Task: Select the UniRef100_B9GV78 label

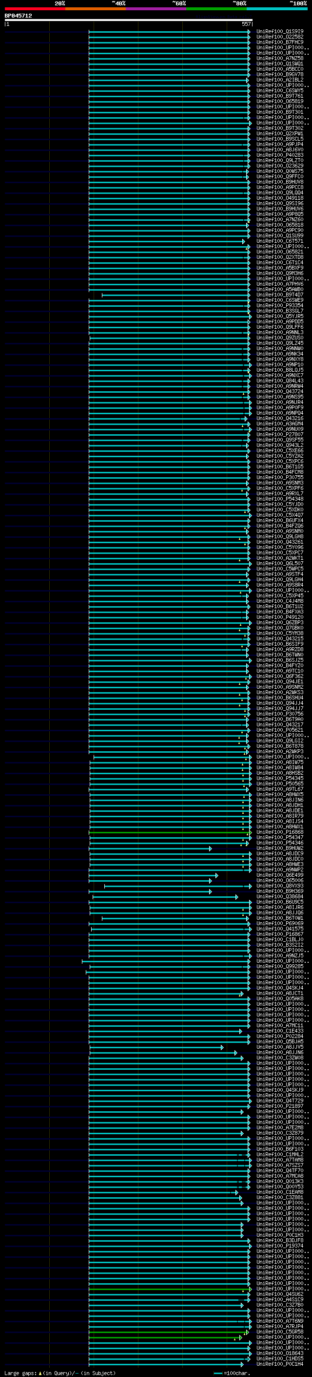Action: [280, 74]
